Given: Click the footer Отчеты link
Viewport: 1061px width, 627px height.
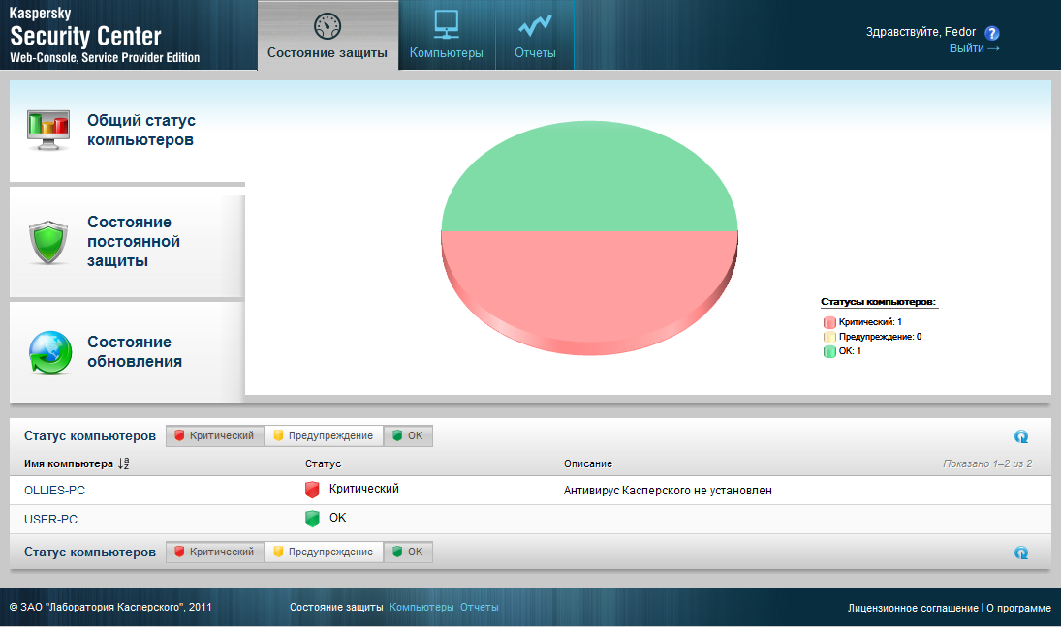Looking at the screenshot, I should point(479,608).
